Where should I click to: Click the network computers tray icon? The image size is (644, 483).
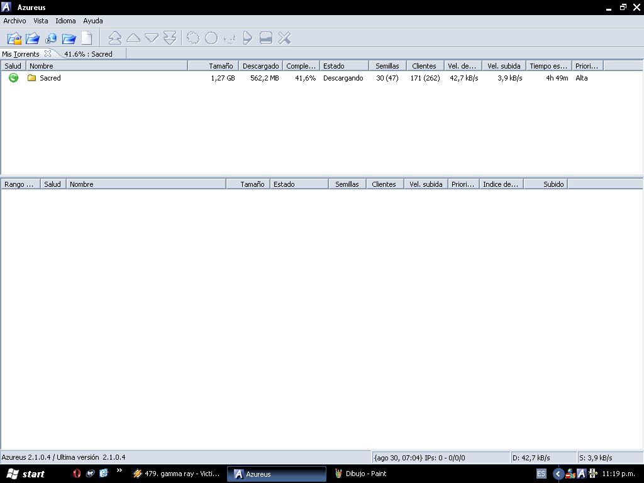[570, 474]
